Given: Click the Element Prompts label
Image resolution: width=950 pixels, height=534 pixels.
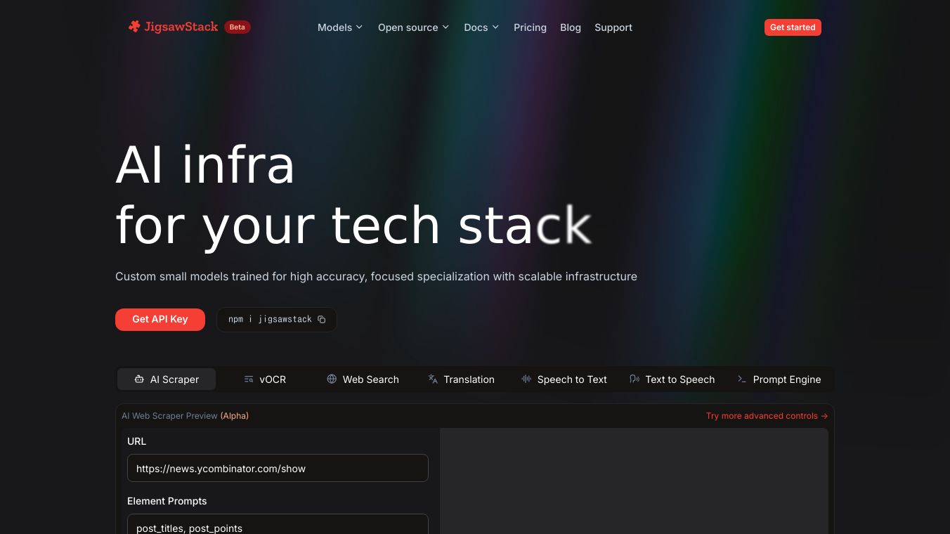Looking at the screenshot, I should coord(167,501).
